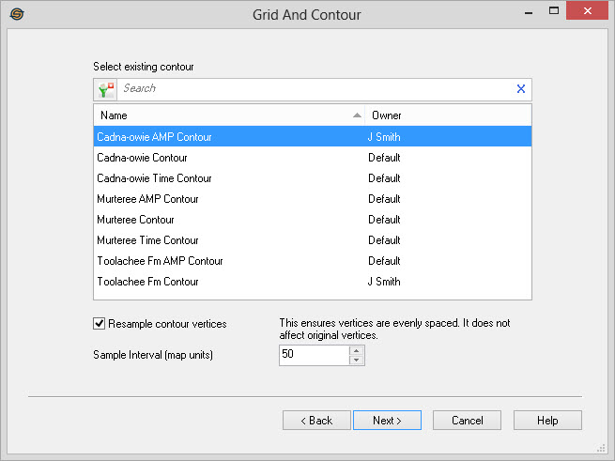Screen dimensions: 615x461
Task: Click the Owner column header
Action: coord(447,115)
